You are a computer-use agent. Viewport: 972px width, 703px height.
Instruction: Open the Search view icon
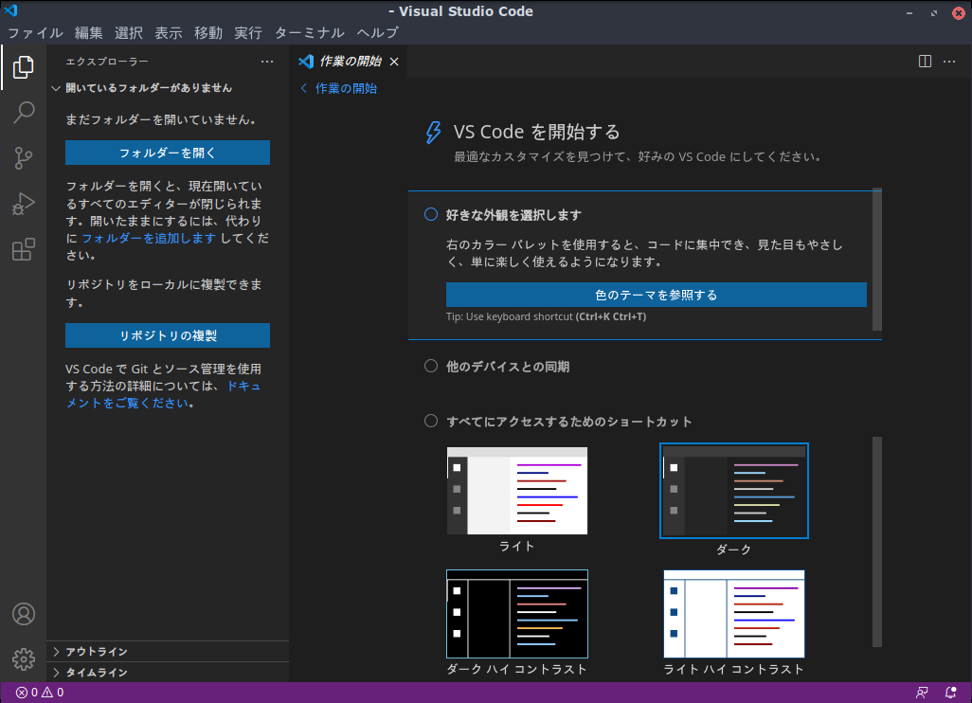tap(23, 112)
